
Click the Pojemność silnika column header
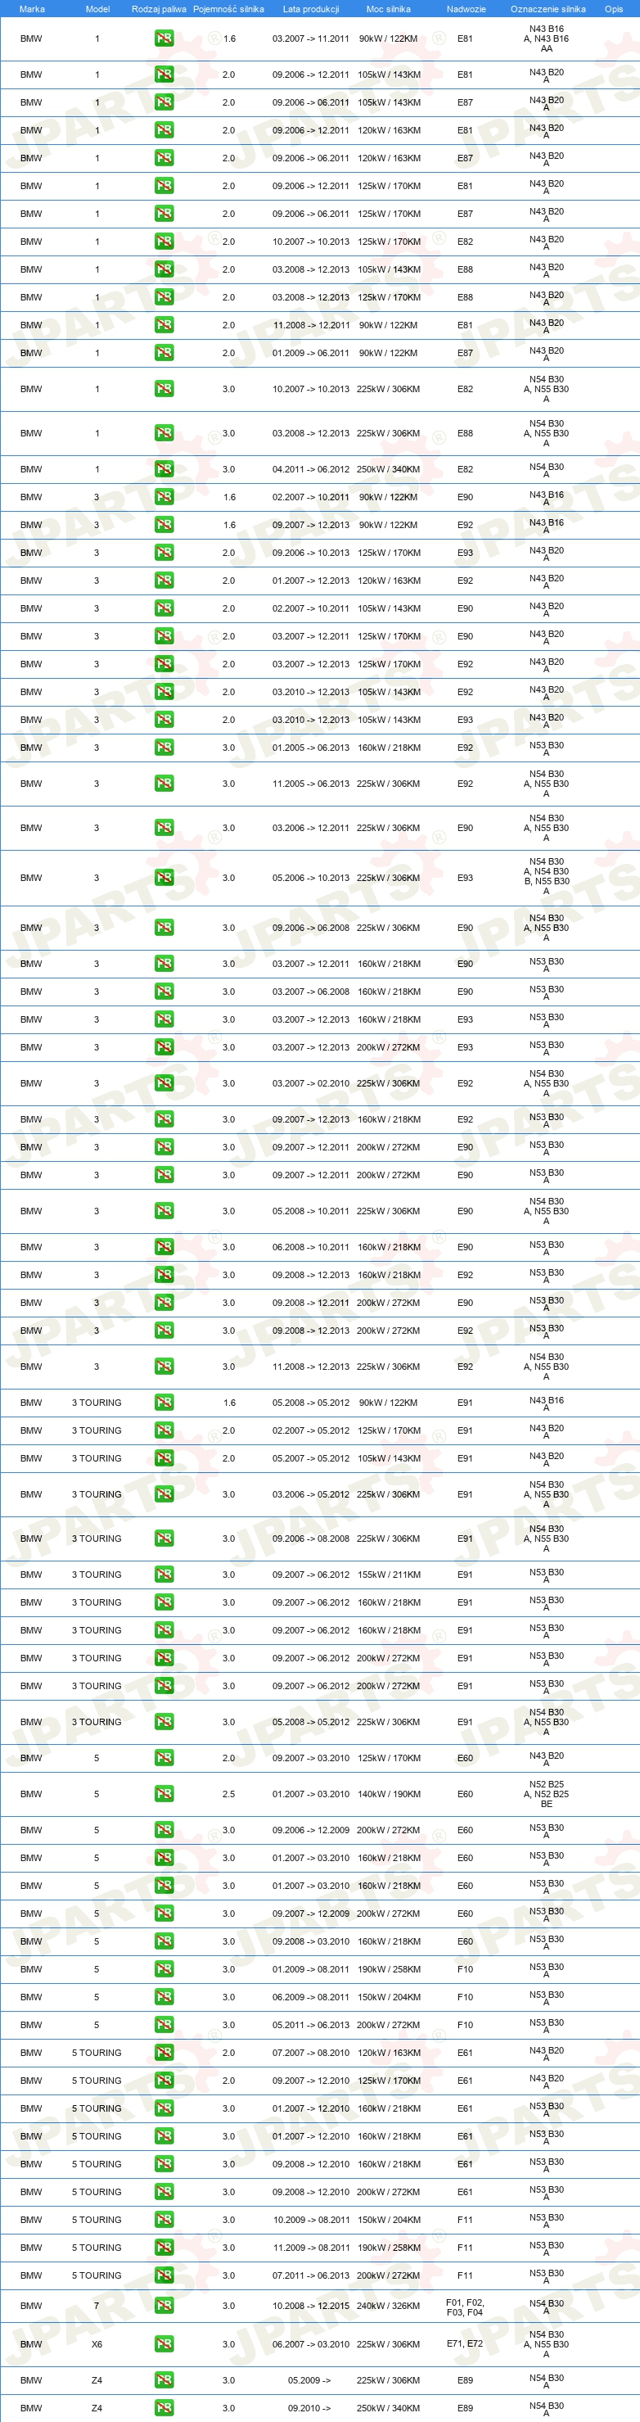(228, 8)
